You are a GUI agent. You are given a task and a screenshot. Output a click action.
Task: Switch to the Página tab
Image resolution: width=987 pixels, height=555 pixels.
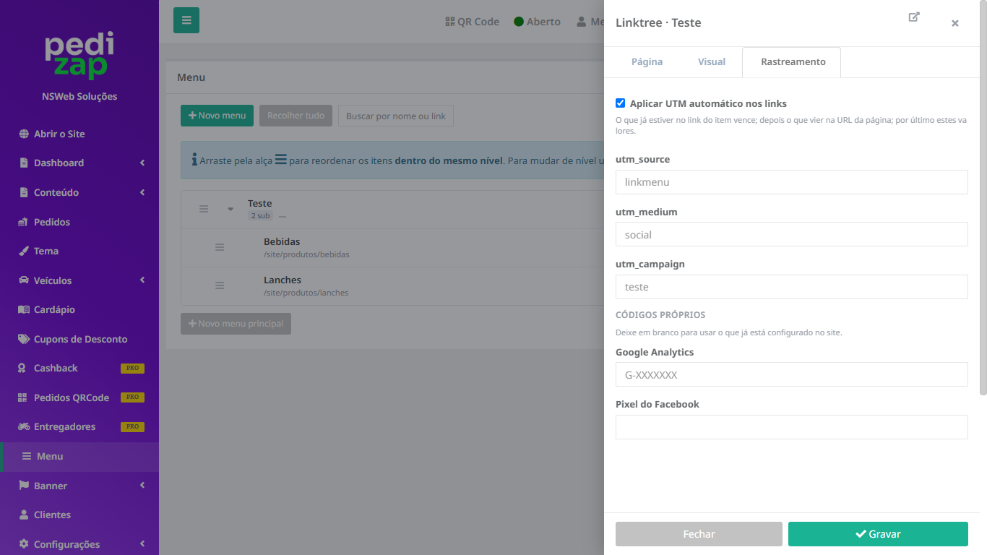[647, 62]
